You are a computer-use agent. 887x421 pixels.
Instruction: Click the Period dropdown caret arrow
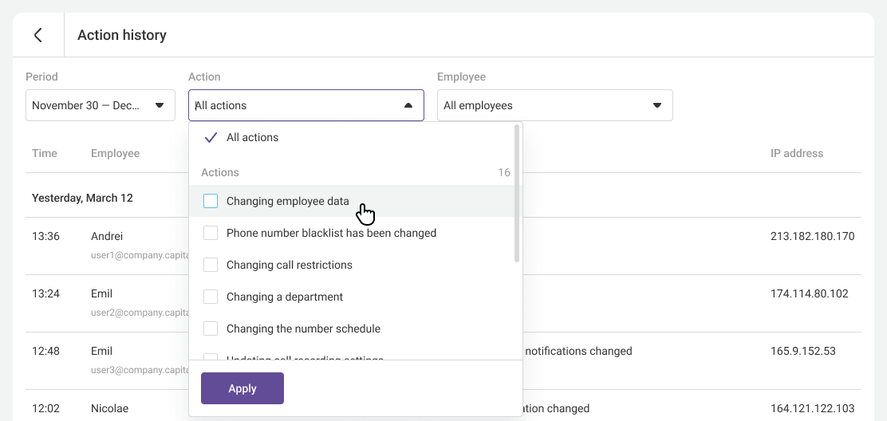[x=160, y=105]
